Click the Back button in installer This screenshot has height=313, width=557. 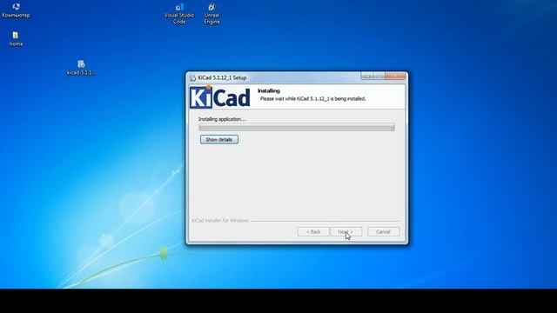pyautogui.click(x=313, y=232)
